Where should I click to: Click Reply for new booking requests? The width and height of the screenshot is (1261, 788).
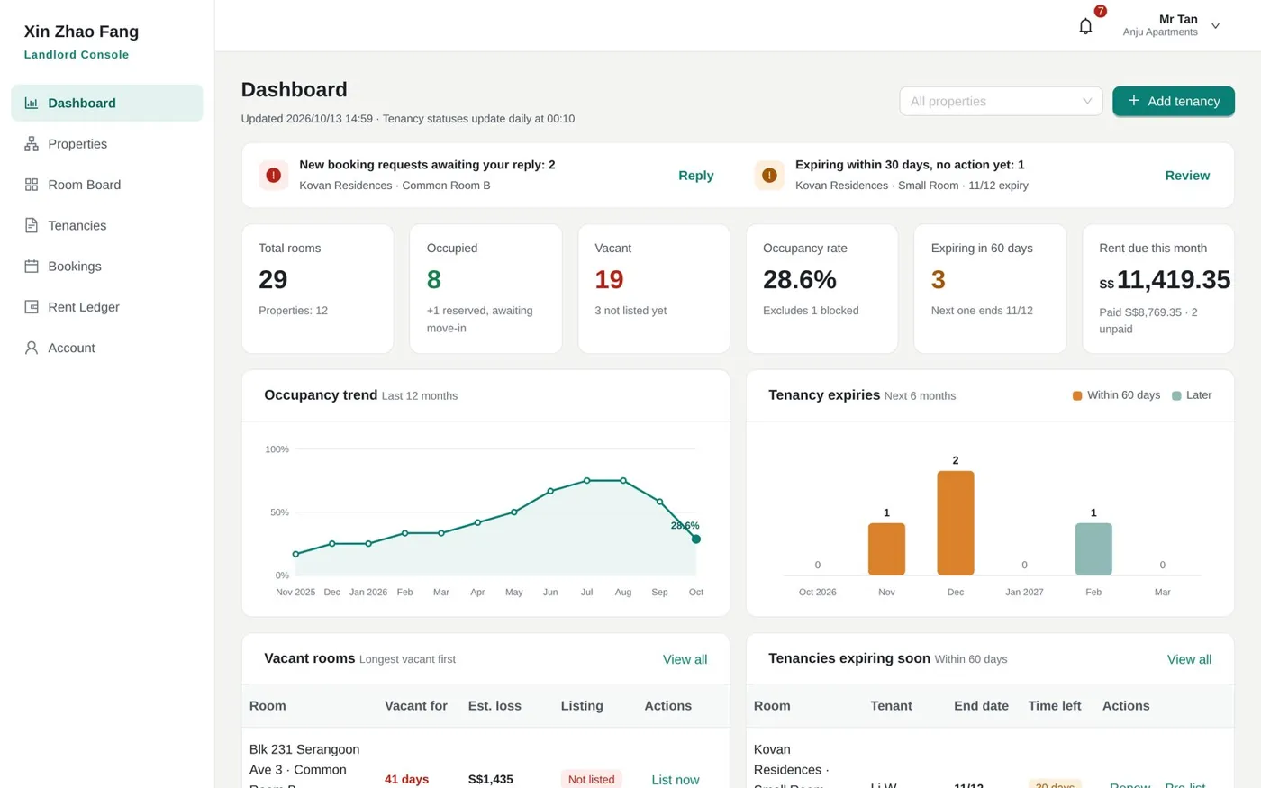pyautogui.click(x=695, y=176)
